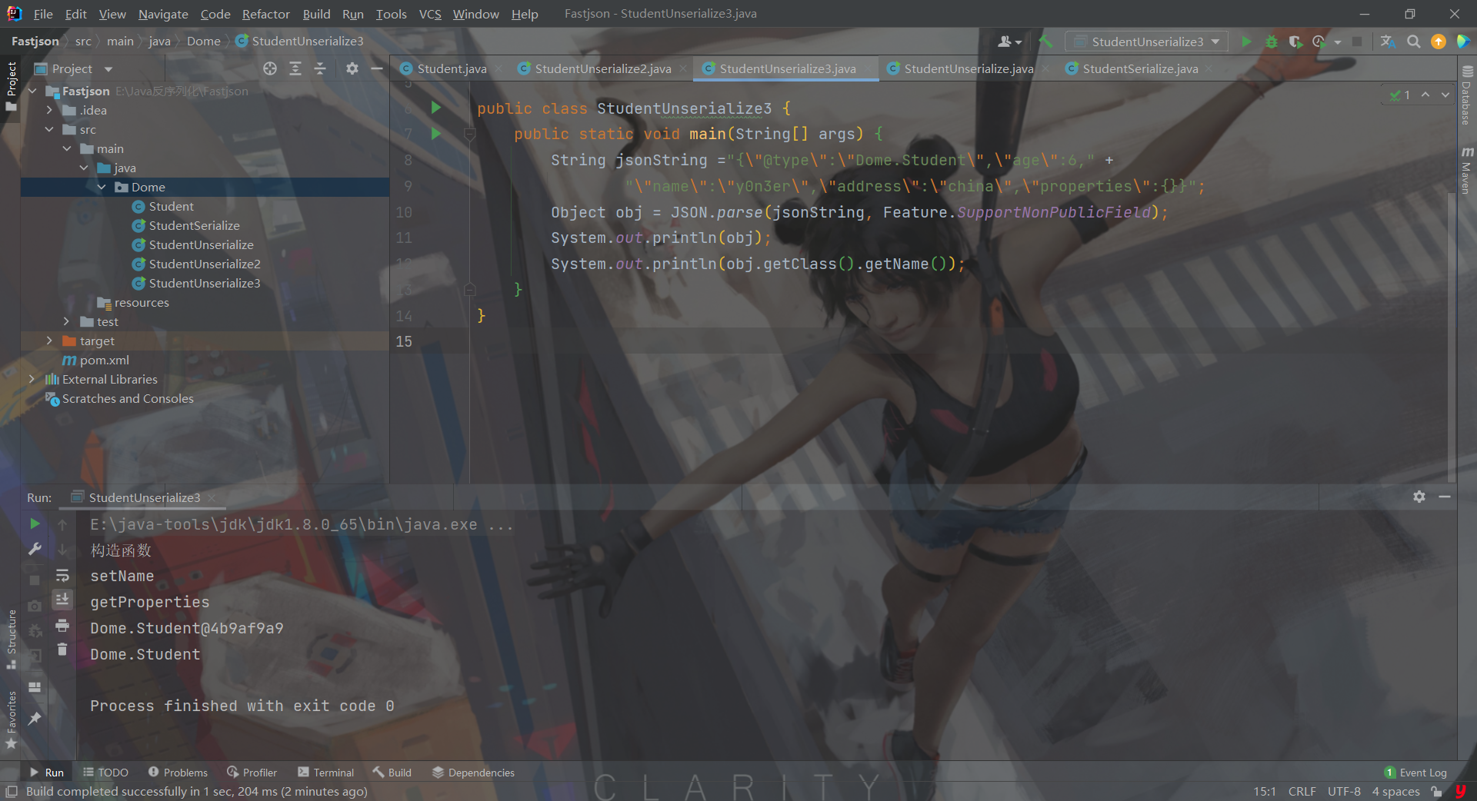The height and width of the screenshot is (801, 1477).
Task: Clear console with trash icon
Action: click(x=62, y=650)
